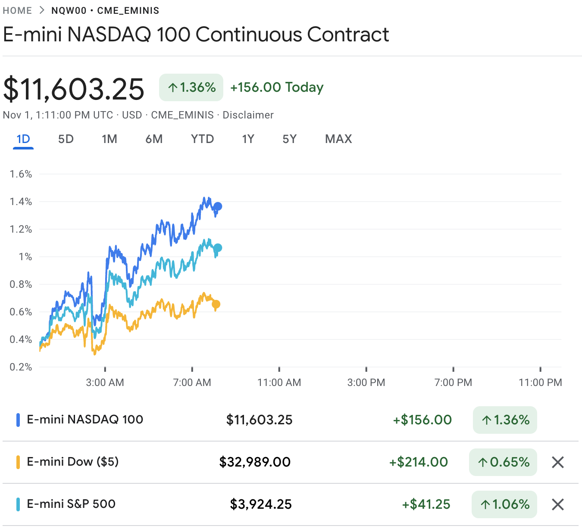582x529 pixels.
Task: Click the blue NASDAQ line endpoint dot
Action: pos(218,206)
